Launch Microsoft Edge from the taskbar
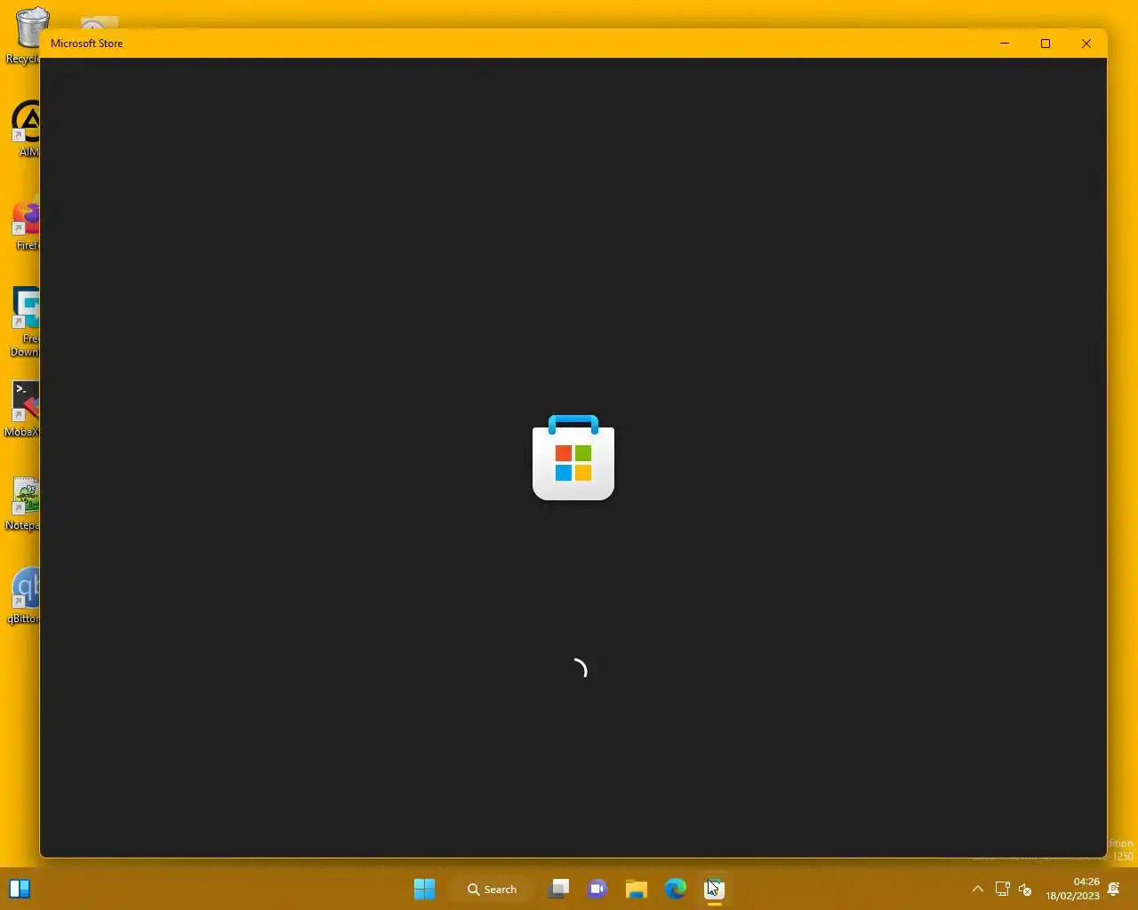 point(676,889)
